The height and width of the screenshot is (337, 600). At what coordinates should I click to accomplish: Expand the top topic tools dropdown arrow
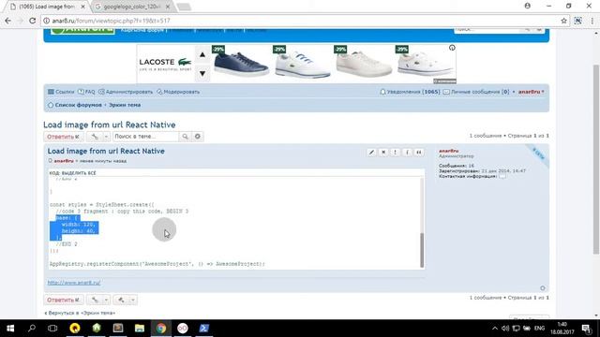[x=106, y=137]
